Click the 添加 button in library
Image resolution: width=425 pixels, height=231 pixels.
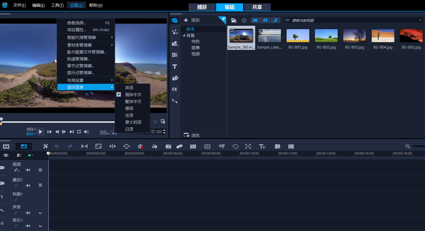[x=192, y=20]
